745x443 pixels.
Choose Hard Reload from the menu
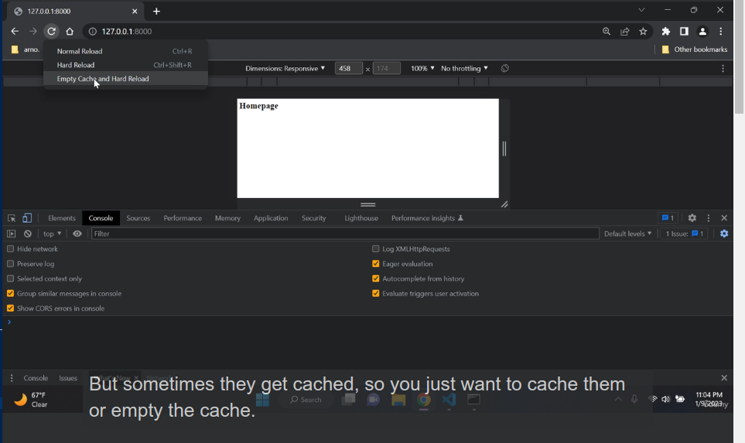click(x=76, y=65)
